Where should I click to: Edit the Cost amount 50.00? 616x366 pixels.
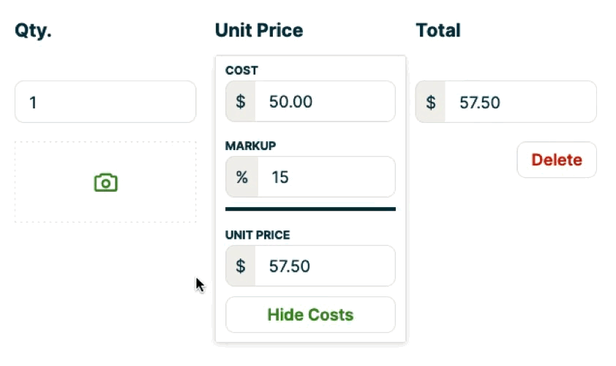pos(324,102)
